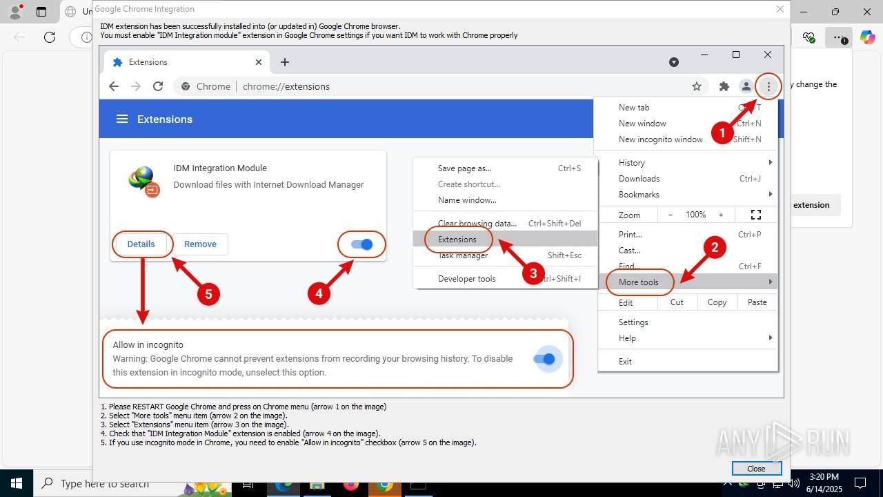883x497 pixels.
Task: Open the Windows Start menu
Action: 17,483
